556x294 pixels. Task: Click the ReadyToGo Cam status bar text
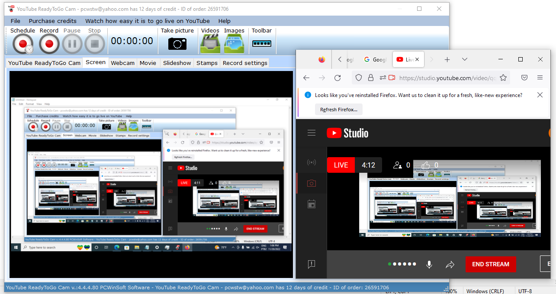[197, 288]
